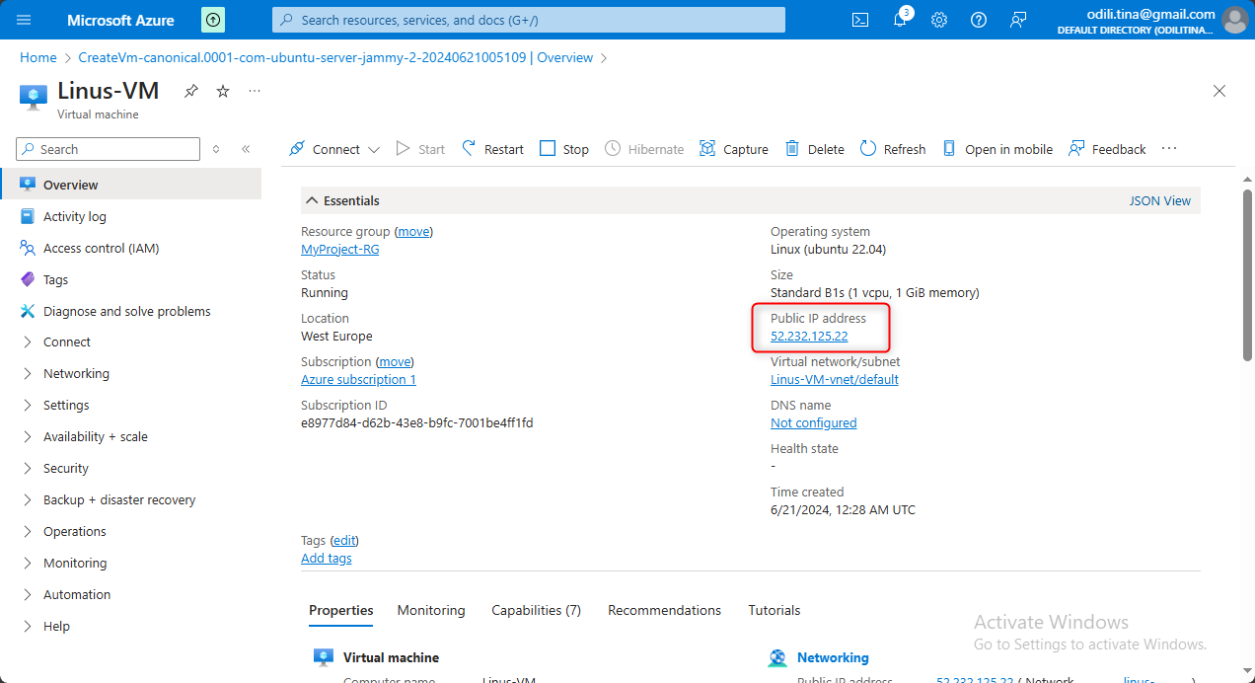
Task: Click the account avatar picture
Action: pyautogui.click(x=1234, y=20)
